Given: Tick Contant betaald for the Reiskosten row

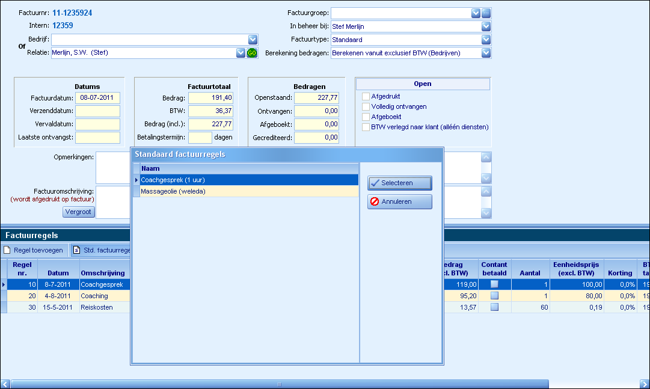Looking at the screenshot, I should (x=494, y=307).
